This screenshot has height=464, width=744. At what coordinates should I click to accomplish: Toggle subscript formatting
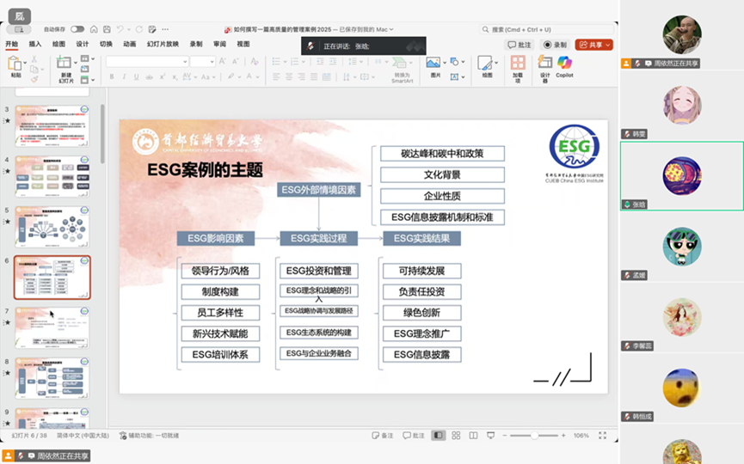[175, 76]
